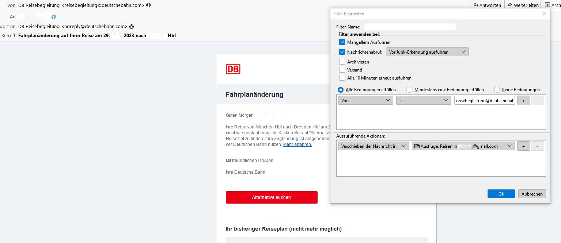Enable the Versand checkbox
Screen dimensions: 561x243
[x=342, y=70]
